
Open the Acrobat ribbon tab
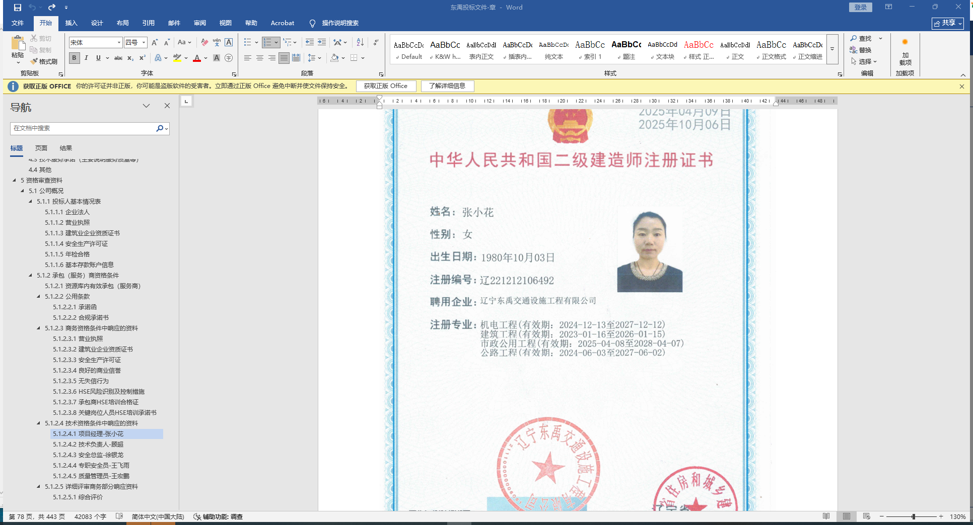[x=283, y=23]
